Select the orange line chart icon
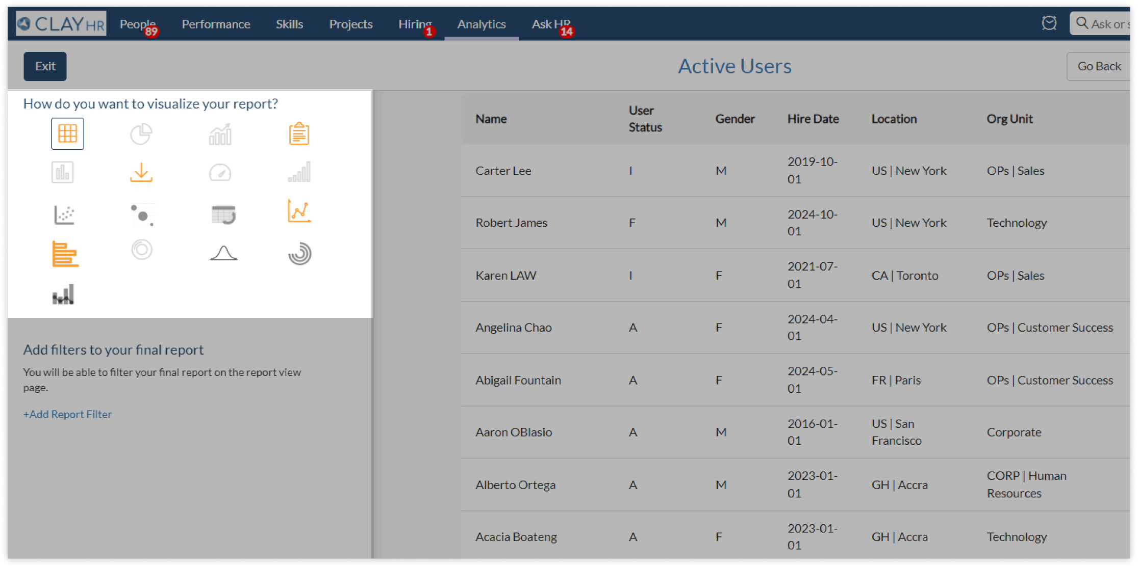 [299, 211]
